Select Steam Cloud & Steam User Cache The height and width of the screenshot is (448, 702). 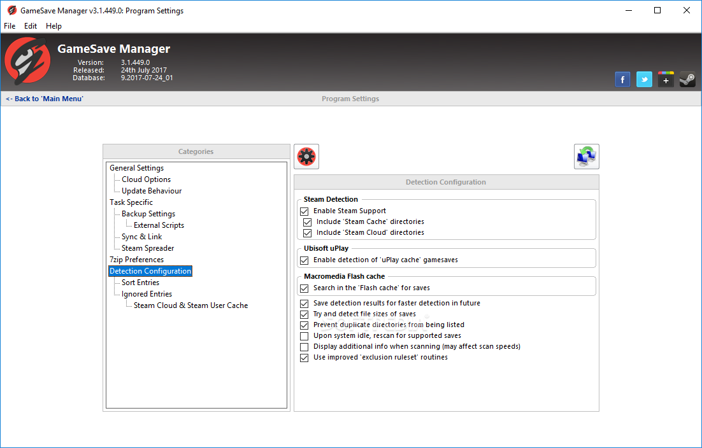point(190,305)
